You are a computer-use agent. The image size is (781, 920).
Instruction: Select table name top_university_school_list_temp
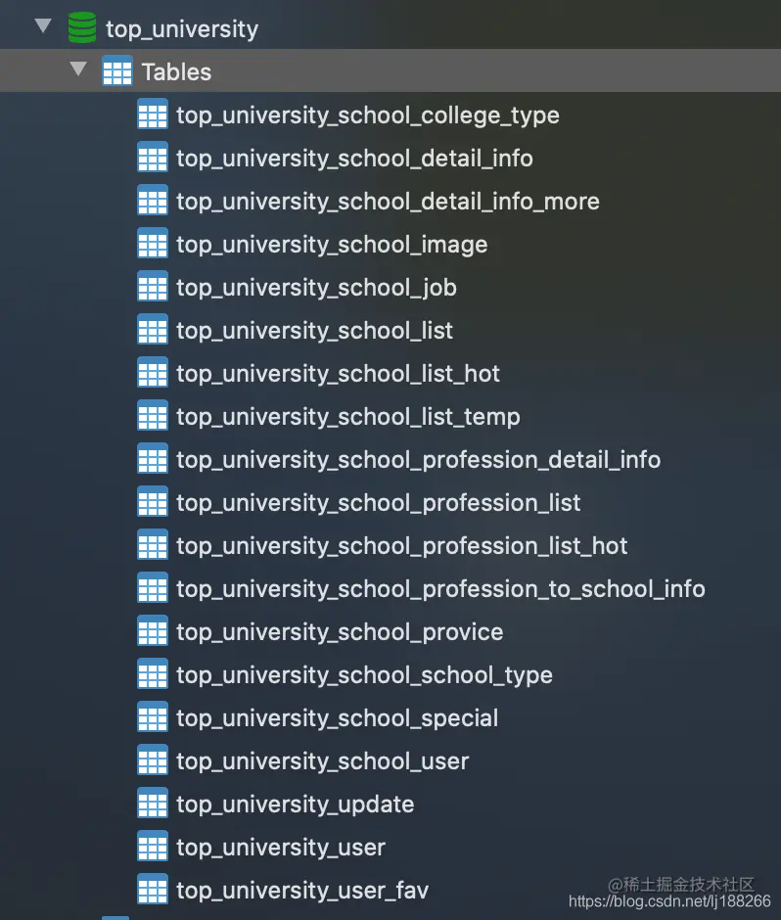[348, 417]
